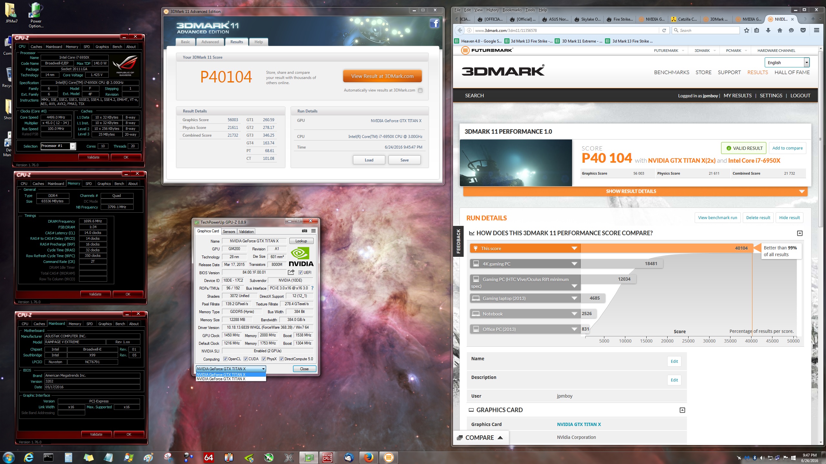The height and width of the screenshot is (464, 826).
Task: Go to Firefox home page icon
Action: coord(780,30)
